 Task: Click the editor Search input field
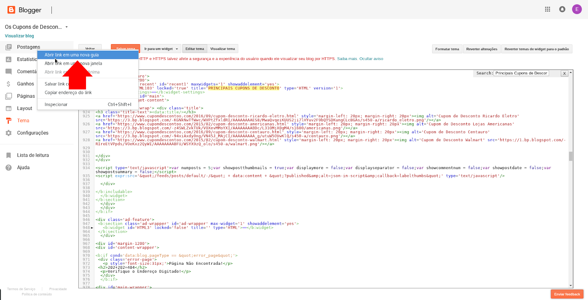(521, 73)
